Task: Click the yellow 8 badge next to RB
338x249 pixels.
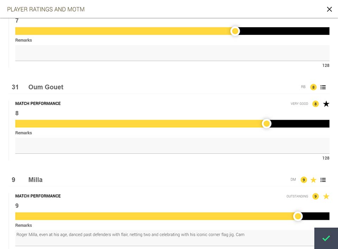Action: (x=313, y=87)
